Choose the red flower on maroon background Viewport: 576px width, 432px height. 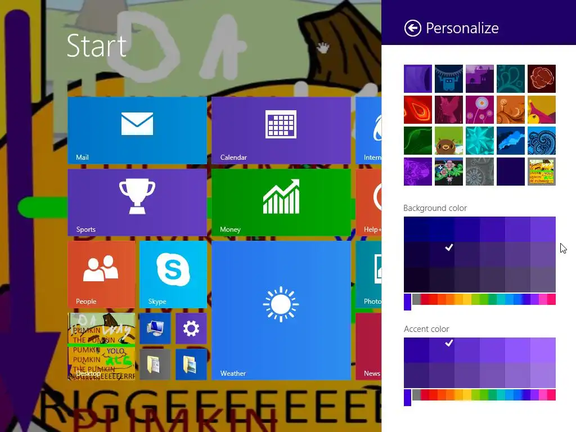click(x=542, y=79)
